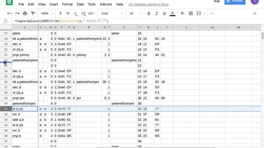This screenshot has width=264, height=148.
Task: Click '0xb1' cell in row 36
Action: 61,136
